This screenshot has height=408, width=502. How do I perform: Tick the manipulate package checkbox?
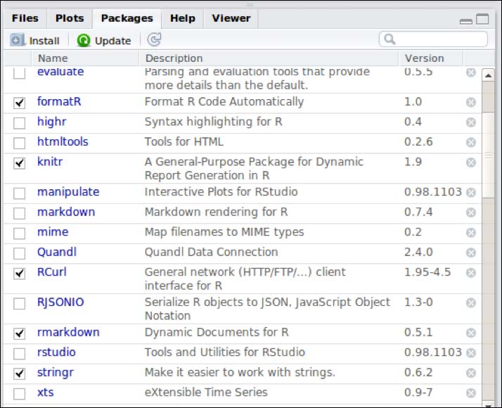tap(19, 193)
